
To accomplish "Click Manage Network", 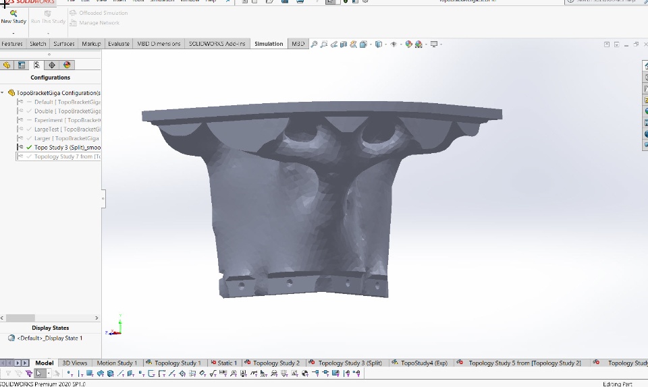I will pyautogui.click(x=94, y=23).
